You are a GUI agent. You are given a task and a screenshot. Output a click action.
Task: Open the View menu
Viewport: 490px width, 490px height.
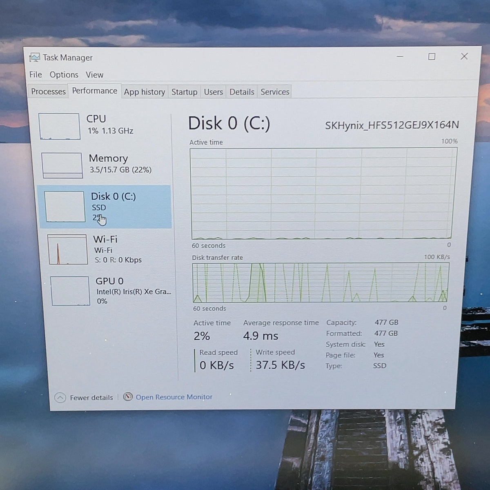(x=94, y=75)
